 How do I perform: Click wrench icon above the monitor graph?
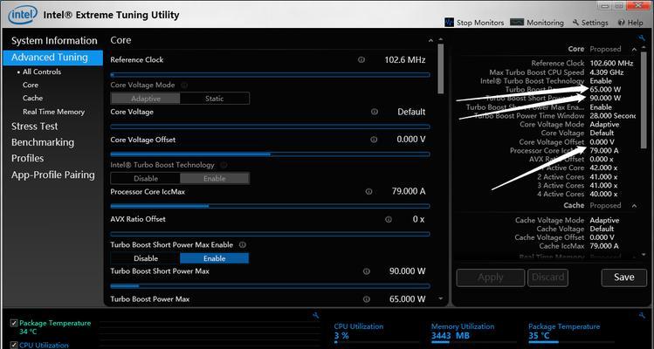pyautogui.click(x=316, y=316)
